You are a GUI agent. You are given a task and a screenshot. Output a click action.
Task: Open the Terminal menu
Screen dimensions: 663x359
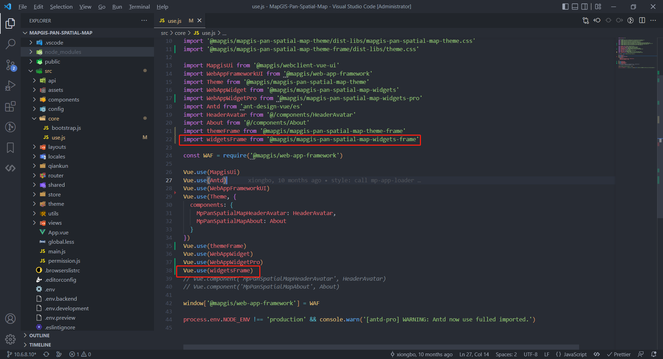[x=140, y=7]
